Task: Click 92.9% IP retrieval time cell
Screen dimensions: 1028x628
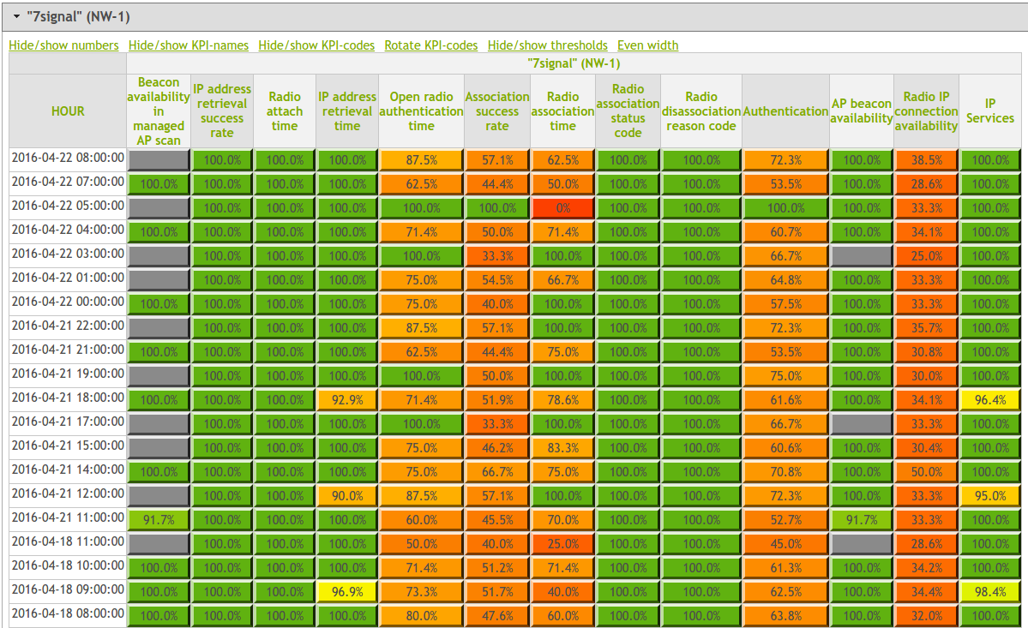Action: (x=347, y=400)
